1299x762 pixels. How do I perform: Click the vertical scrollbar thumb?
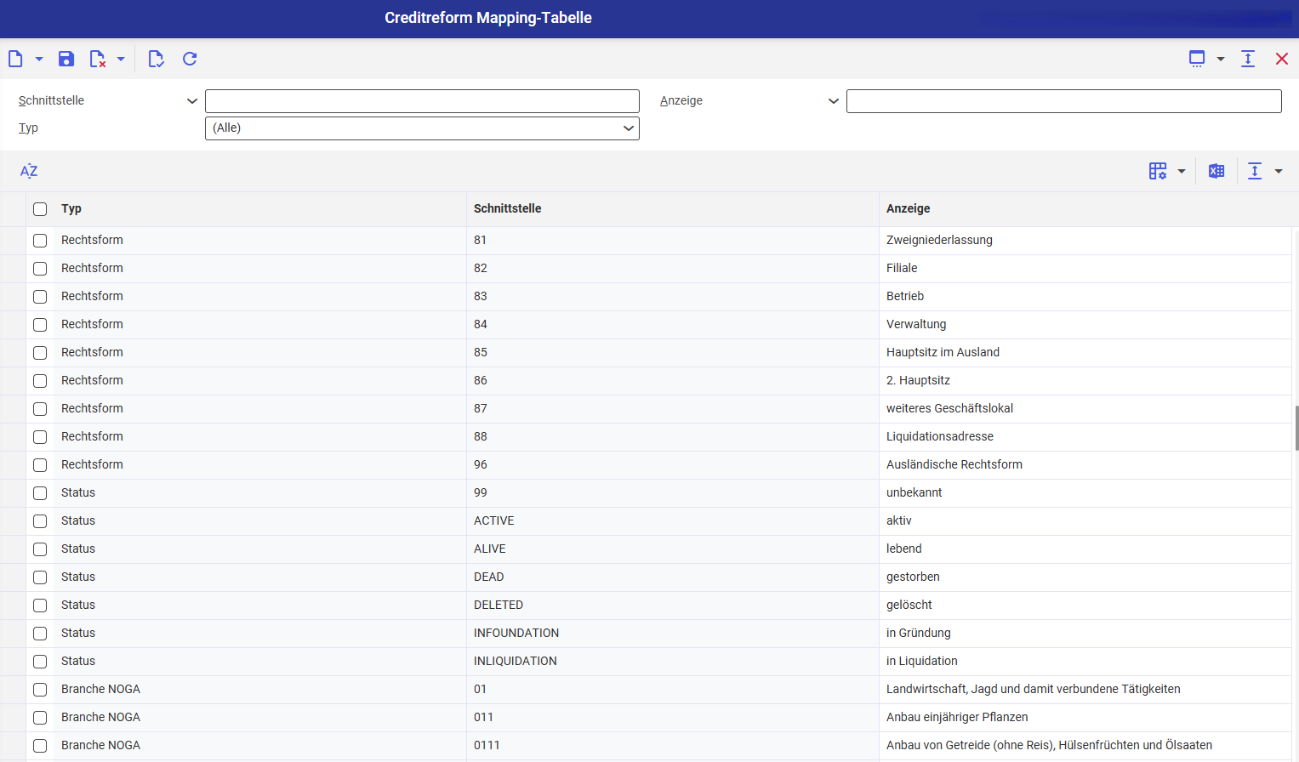[1296, 428]
